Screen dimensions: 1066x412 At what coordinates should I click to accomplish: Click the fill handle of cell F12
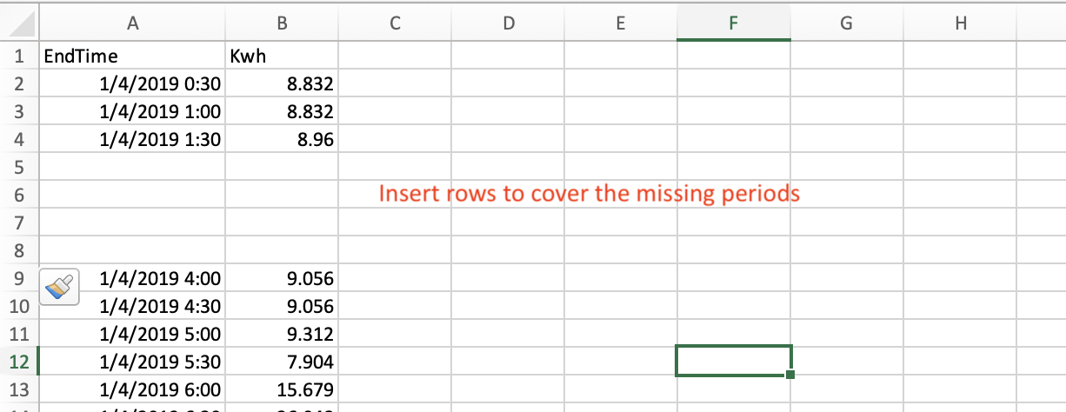click(x=790, y=375)
